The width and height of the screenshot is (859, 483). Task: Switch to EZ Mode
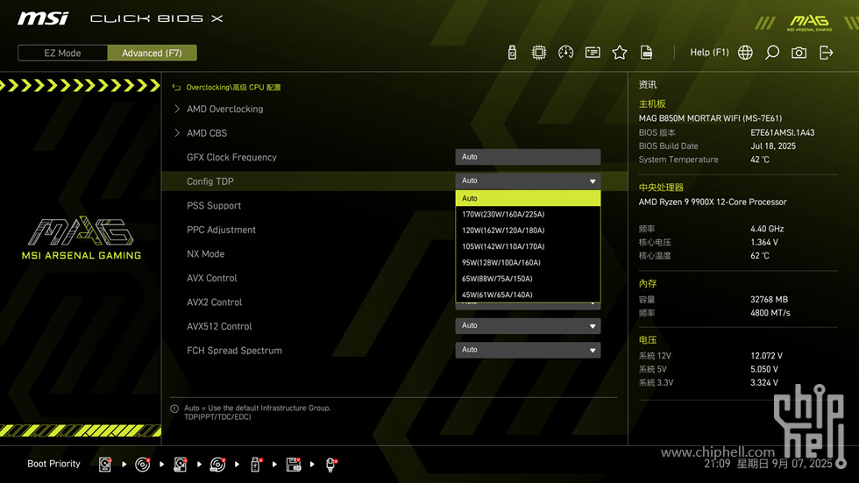[62, 53]
